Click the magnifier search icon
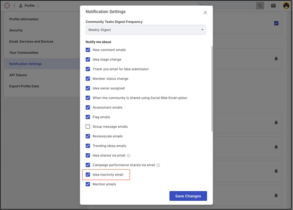The width and height of the screenshot is (293, 210). point(260,6)
